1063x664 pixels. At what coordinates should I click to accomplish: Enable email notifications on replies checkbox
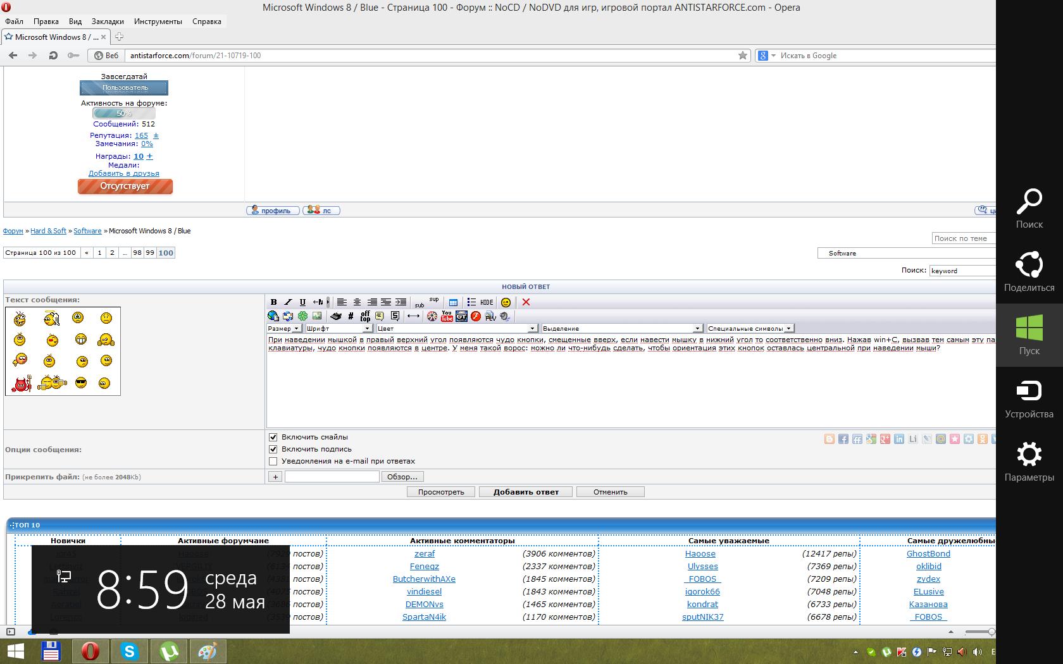(x=273, y=461)
